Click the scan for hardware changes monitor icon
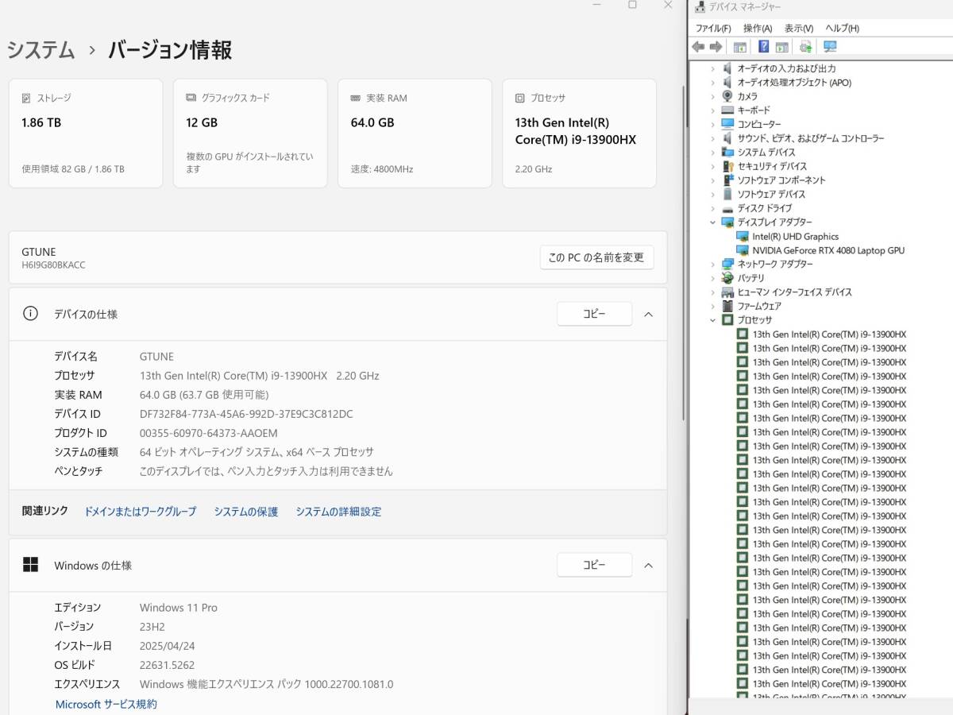Viewport: 953px width, 715px height. (830, 47)
